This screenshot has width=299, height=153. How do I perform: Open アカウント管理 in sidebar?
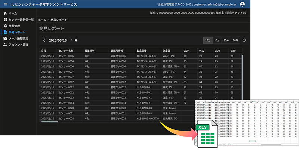(x=18, y=45)
